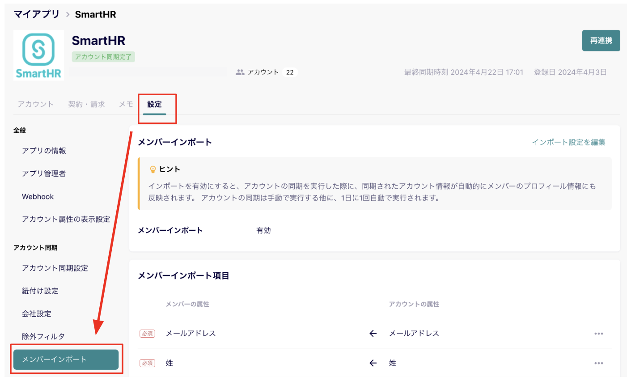Image resolution: width=627 pixels, height=381 pixels.
Task: Open more options for メールアドレス row
Action: tap(599, 334)
